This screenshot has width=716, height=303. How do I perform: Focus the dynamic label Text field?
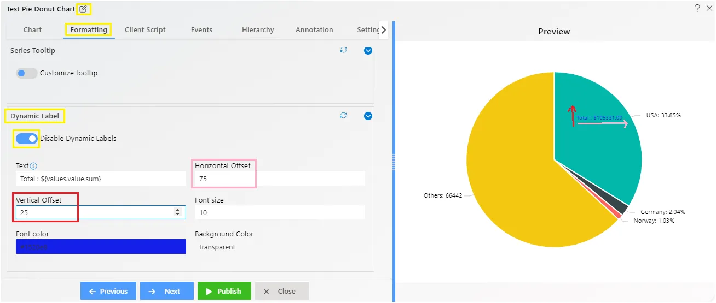click(x=101, y=179)
